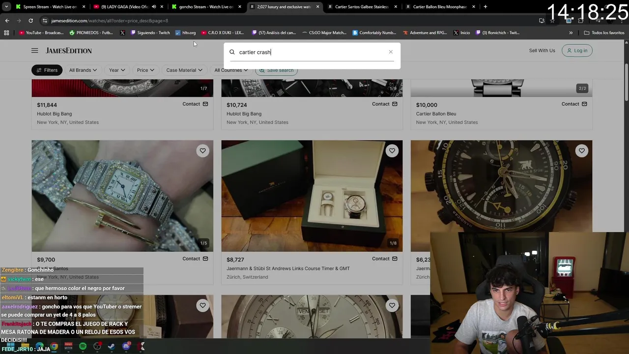Expand the All Countries dropdown
Image resolution: width=629 pixels, height=354 pixels.
point(231,70)
